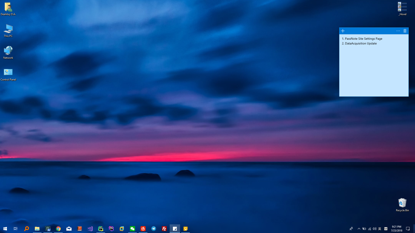Show hidden system tray icons
The image size is (415, 233).
click(359, 229)
